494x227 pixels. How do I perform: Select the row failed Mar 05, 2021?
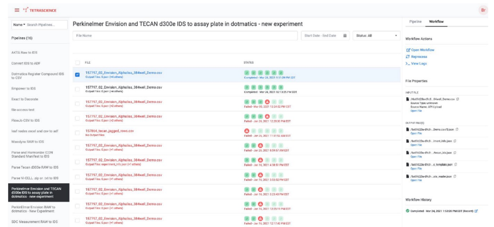(78, 104)
